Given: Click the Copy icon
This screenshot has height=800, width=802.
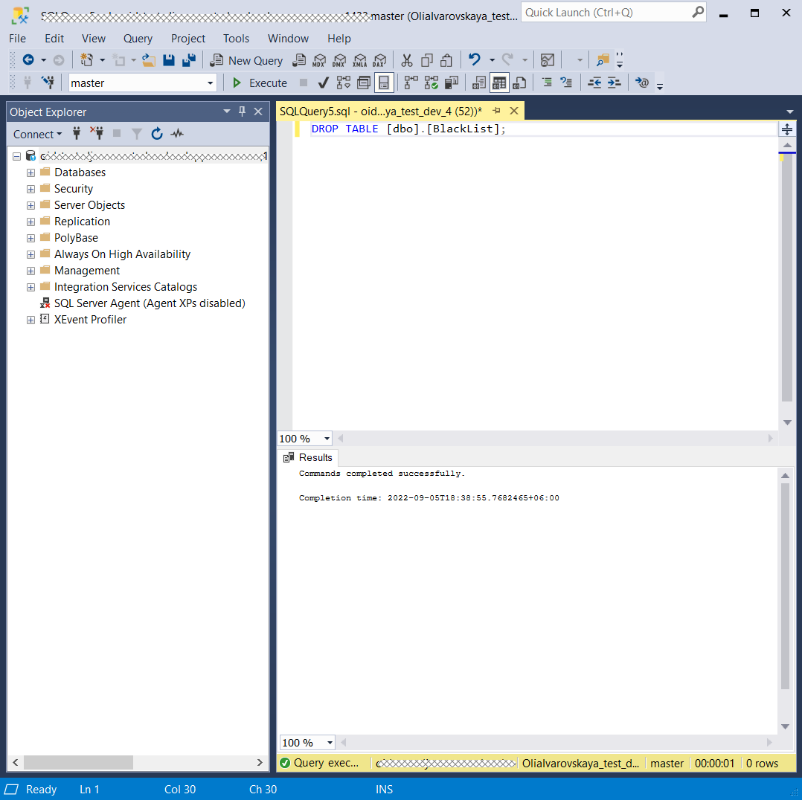Looking at the screenshot, I should [x=426, y=60].
